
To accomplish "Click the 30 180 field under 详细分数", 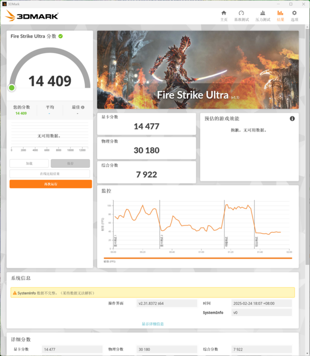I will click(x=167, y=350).
